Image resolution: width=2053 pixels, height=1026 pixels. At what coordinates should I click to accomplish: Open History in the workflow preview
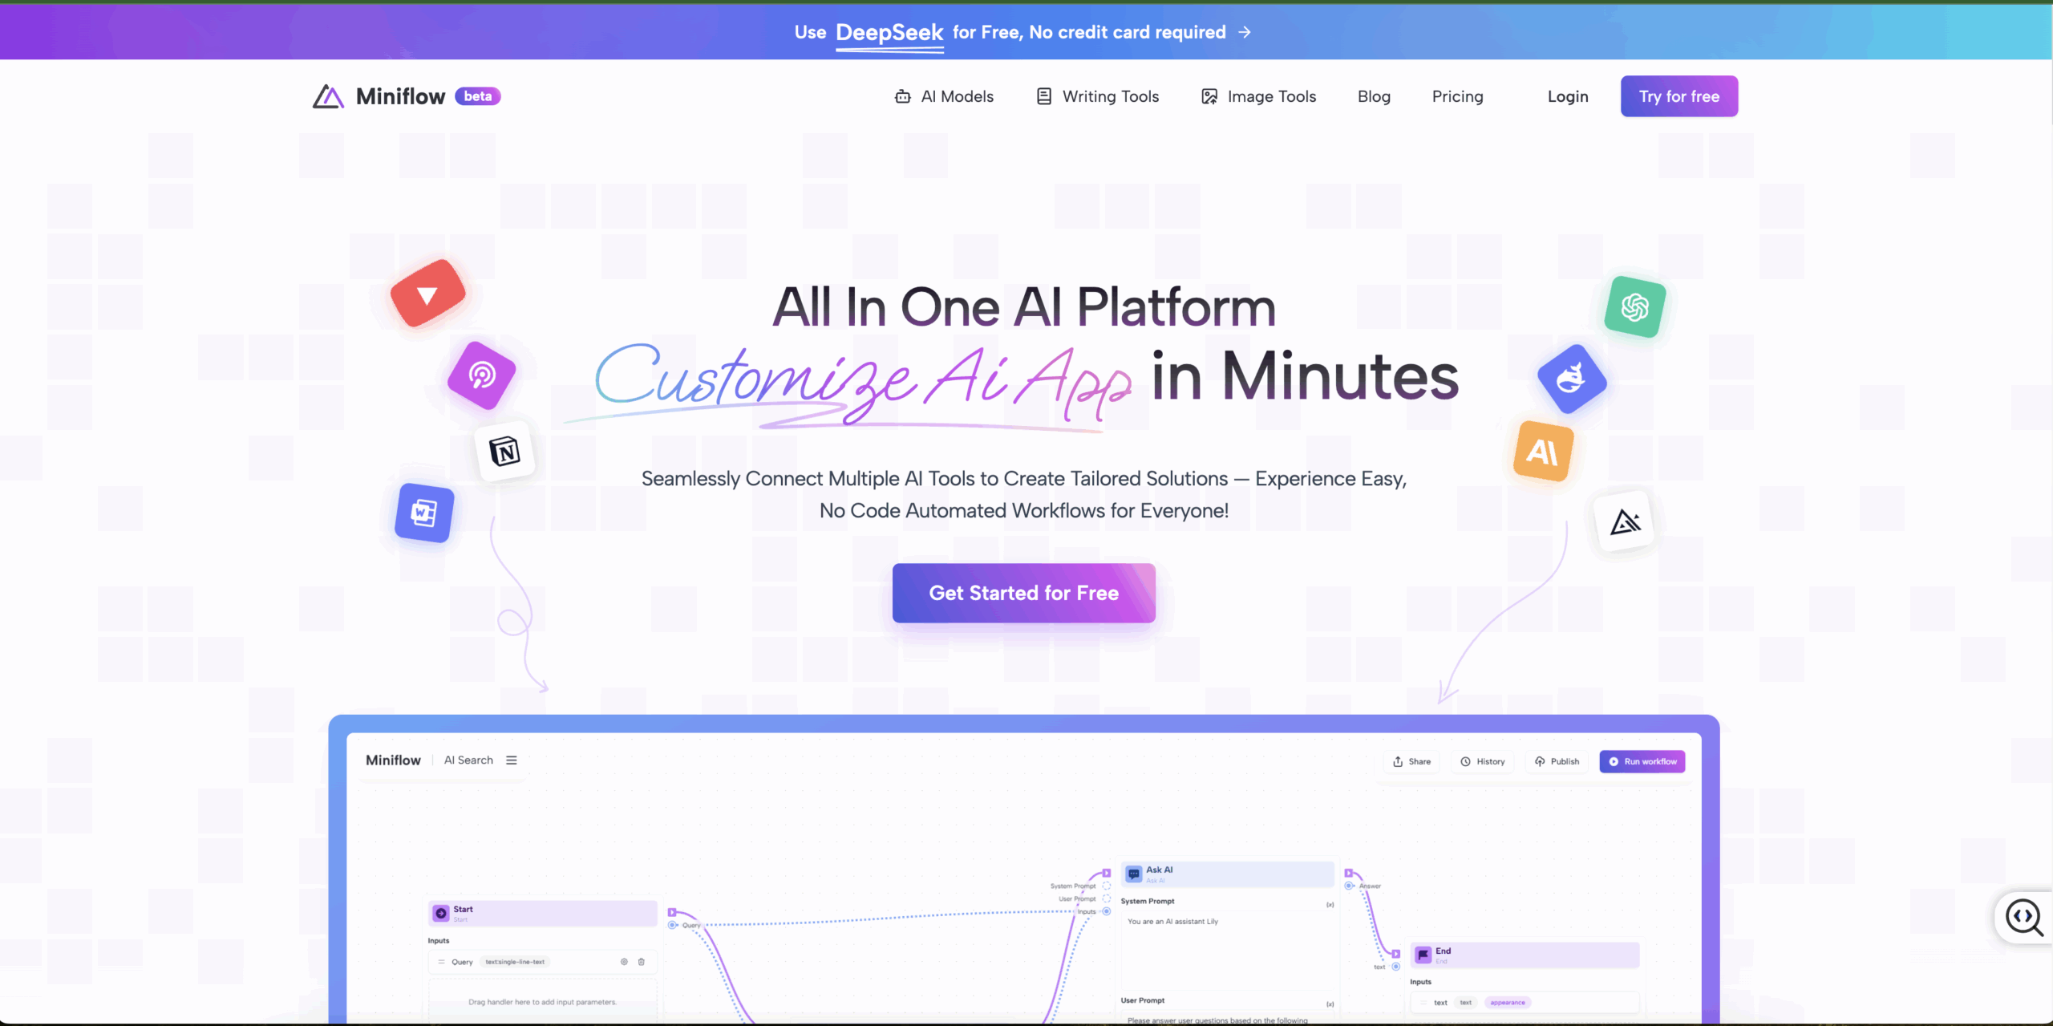1483,761
